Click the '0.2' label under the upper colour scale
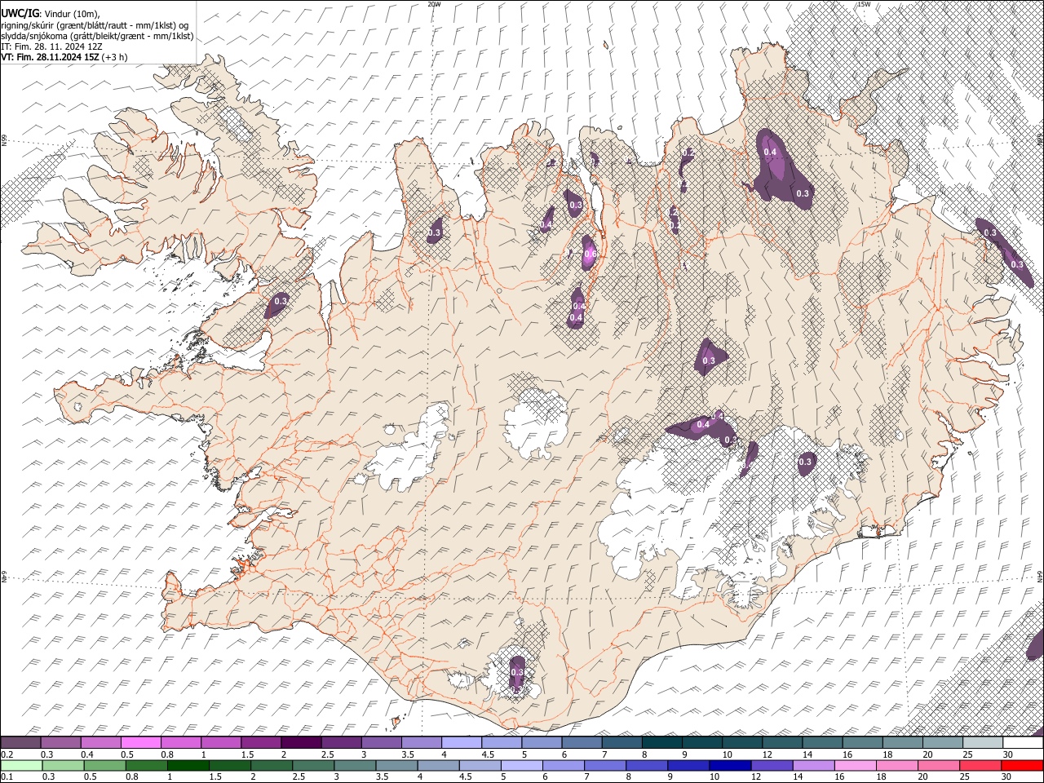The image size is (1044, 783). point(7,754)
